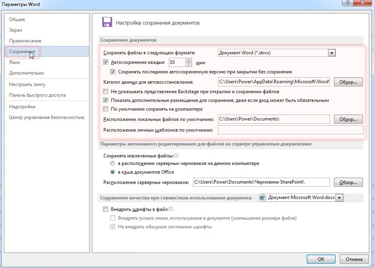
Task: Open the Экран category
Action: pos(46,30)
